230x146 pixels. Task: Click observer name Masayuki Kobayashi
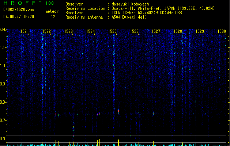[131, 4]
